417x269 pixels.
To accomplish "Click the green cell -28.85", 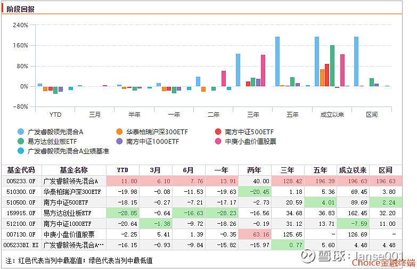I will click(123, 213).
